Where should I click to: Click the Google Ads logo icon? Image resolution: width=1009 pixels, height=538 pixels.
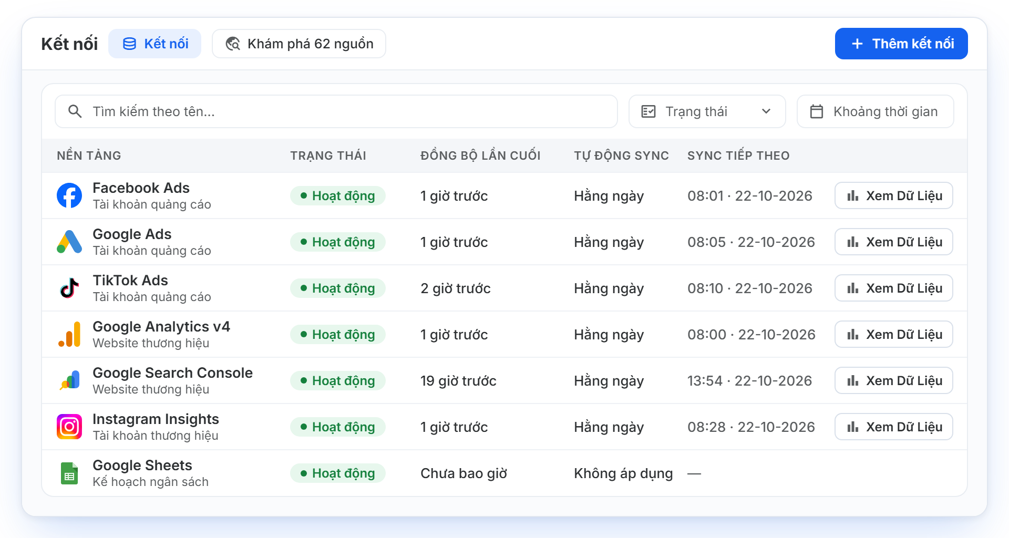point(69,242)
